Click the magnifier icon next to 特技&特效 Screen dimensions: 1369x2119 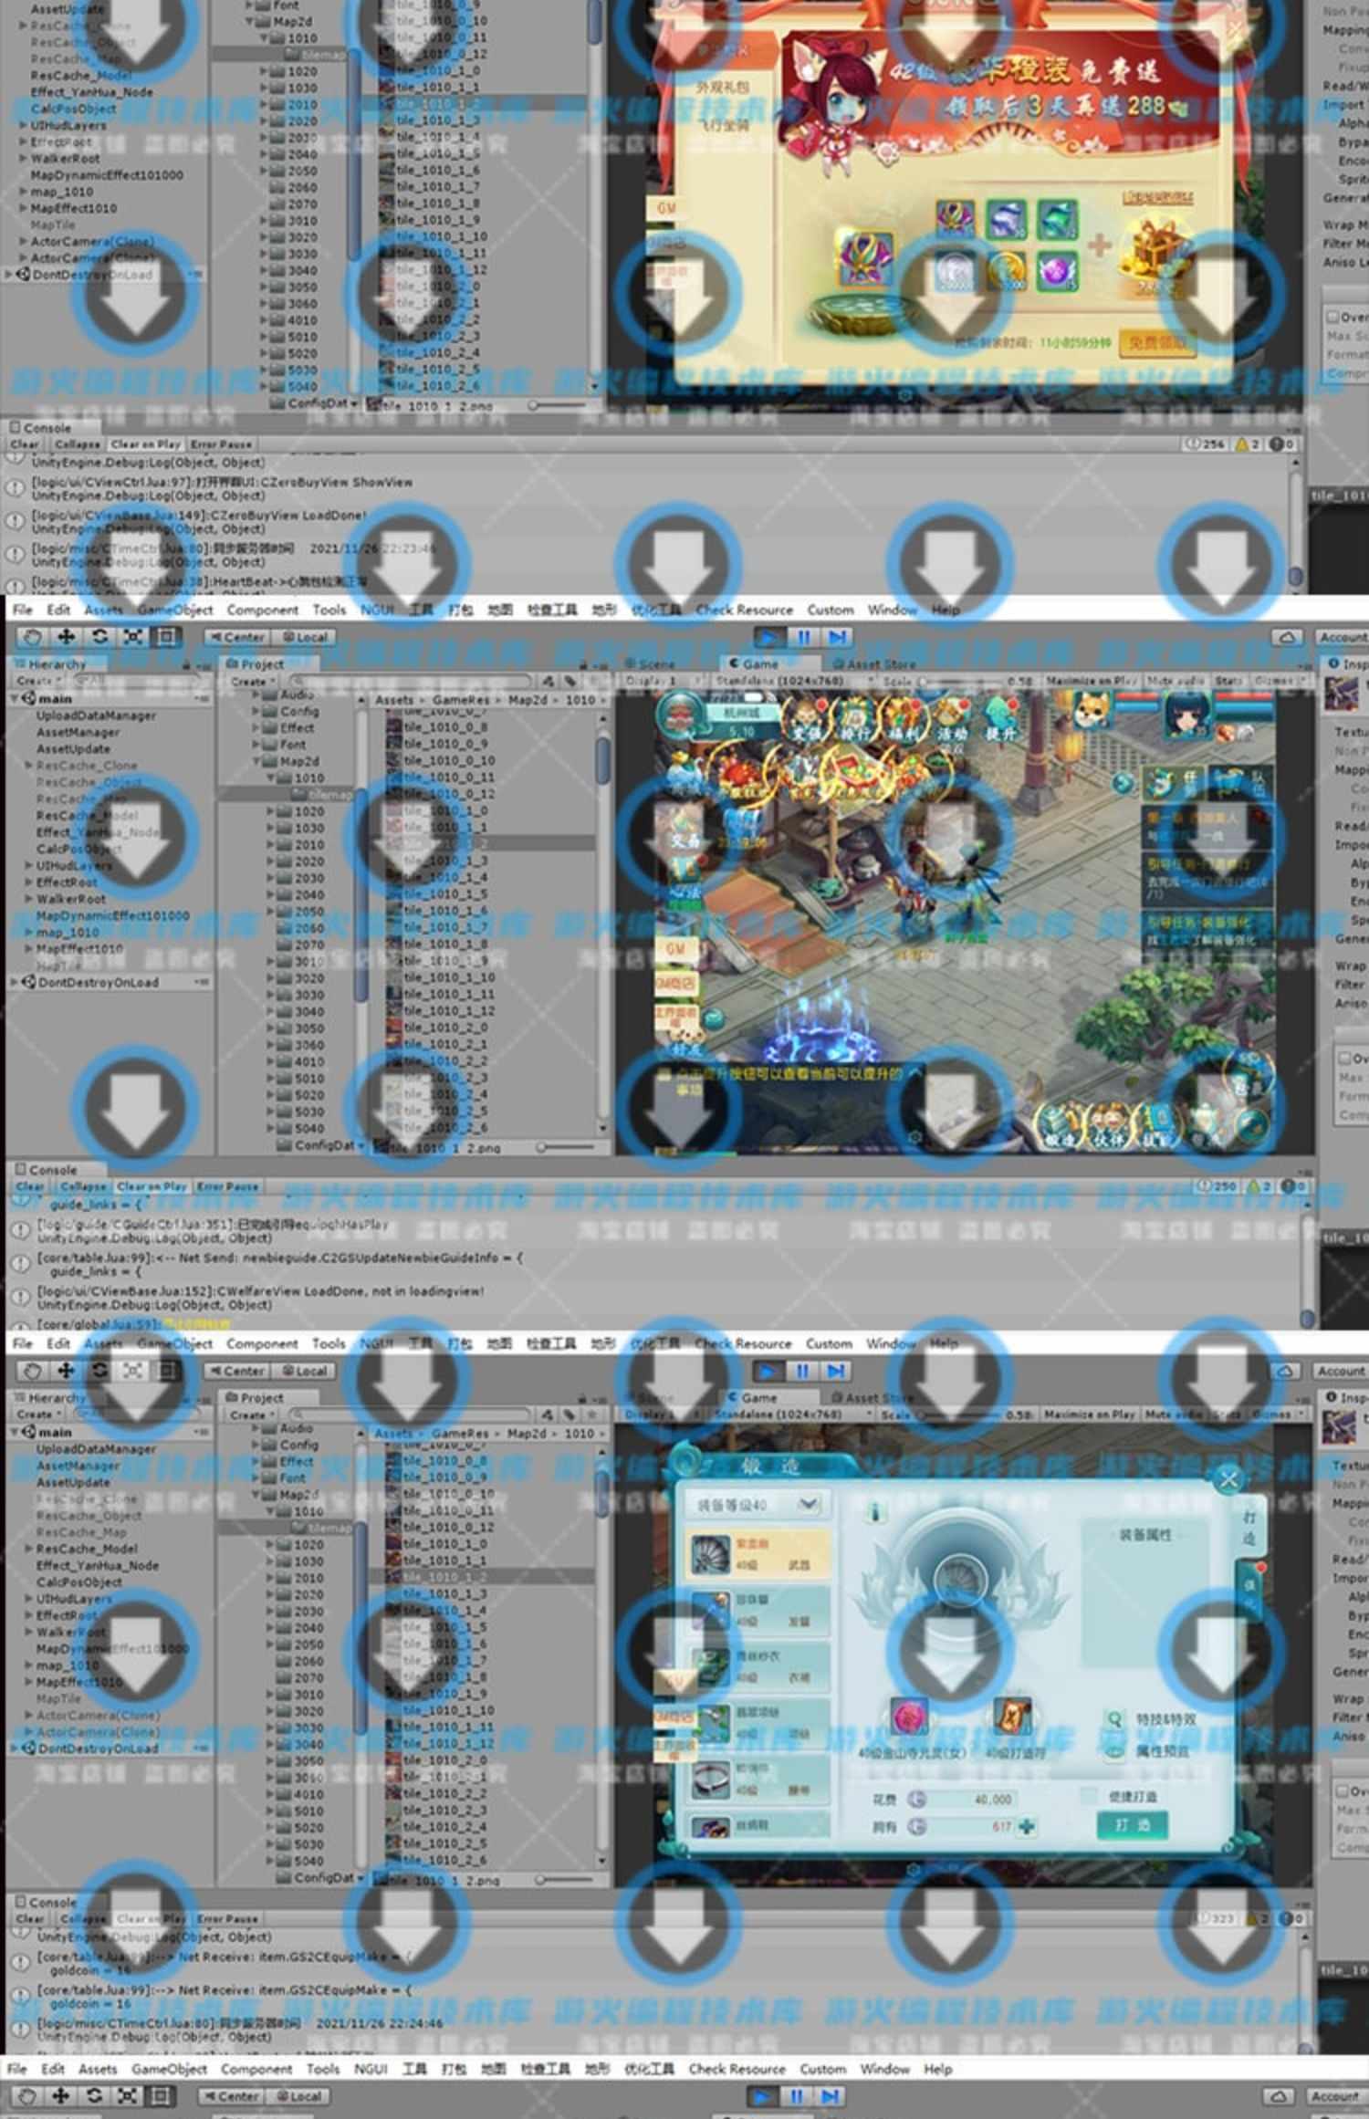tap(1114, 1718)
